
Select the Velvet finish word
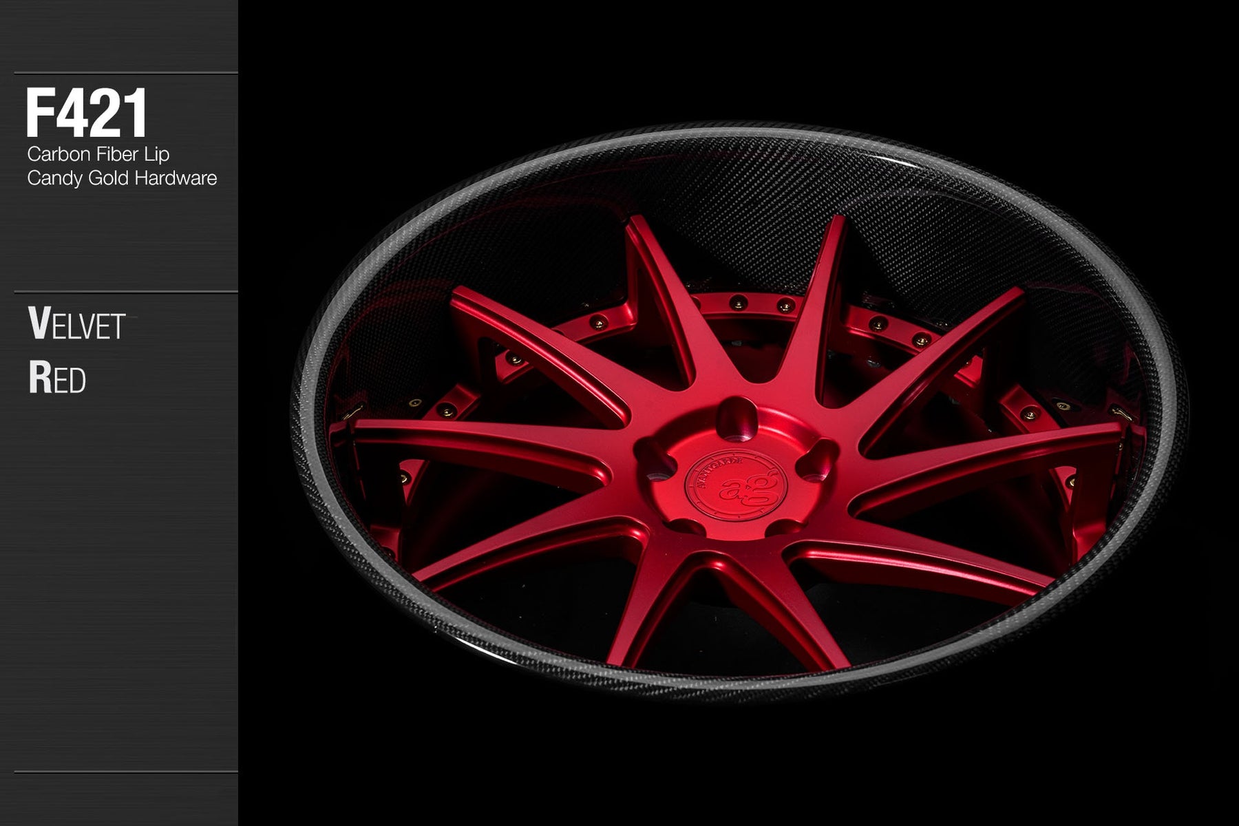(76, 324)
